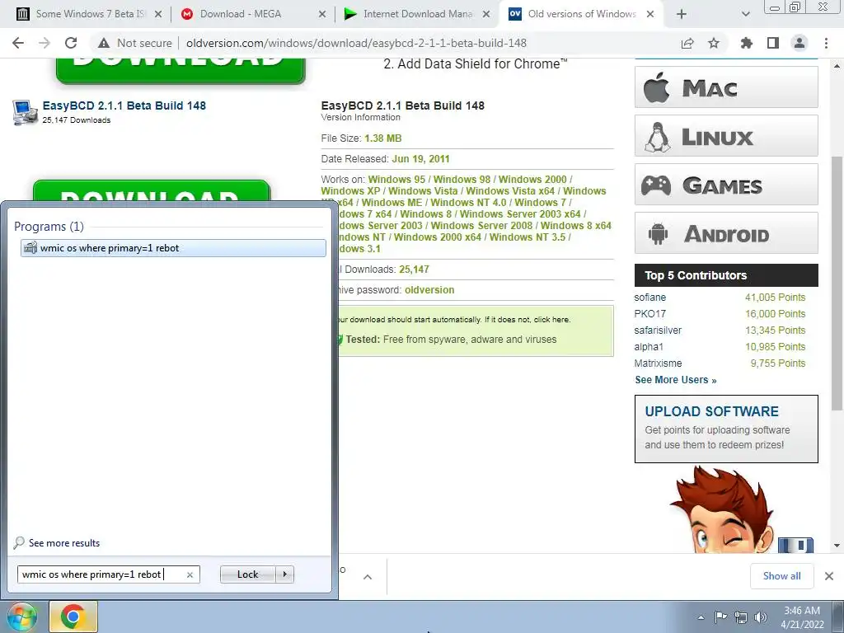Click the network tray icon
Viewport: 844px width, 633px height.
pyautogui.click(x=741, y=617)
